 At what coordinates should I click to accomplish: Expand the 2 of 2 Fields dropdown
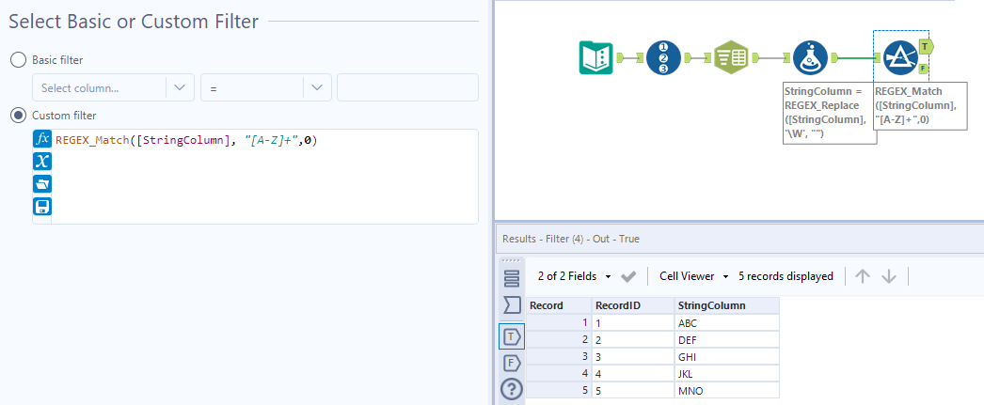[574, 276]
